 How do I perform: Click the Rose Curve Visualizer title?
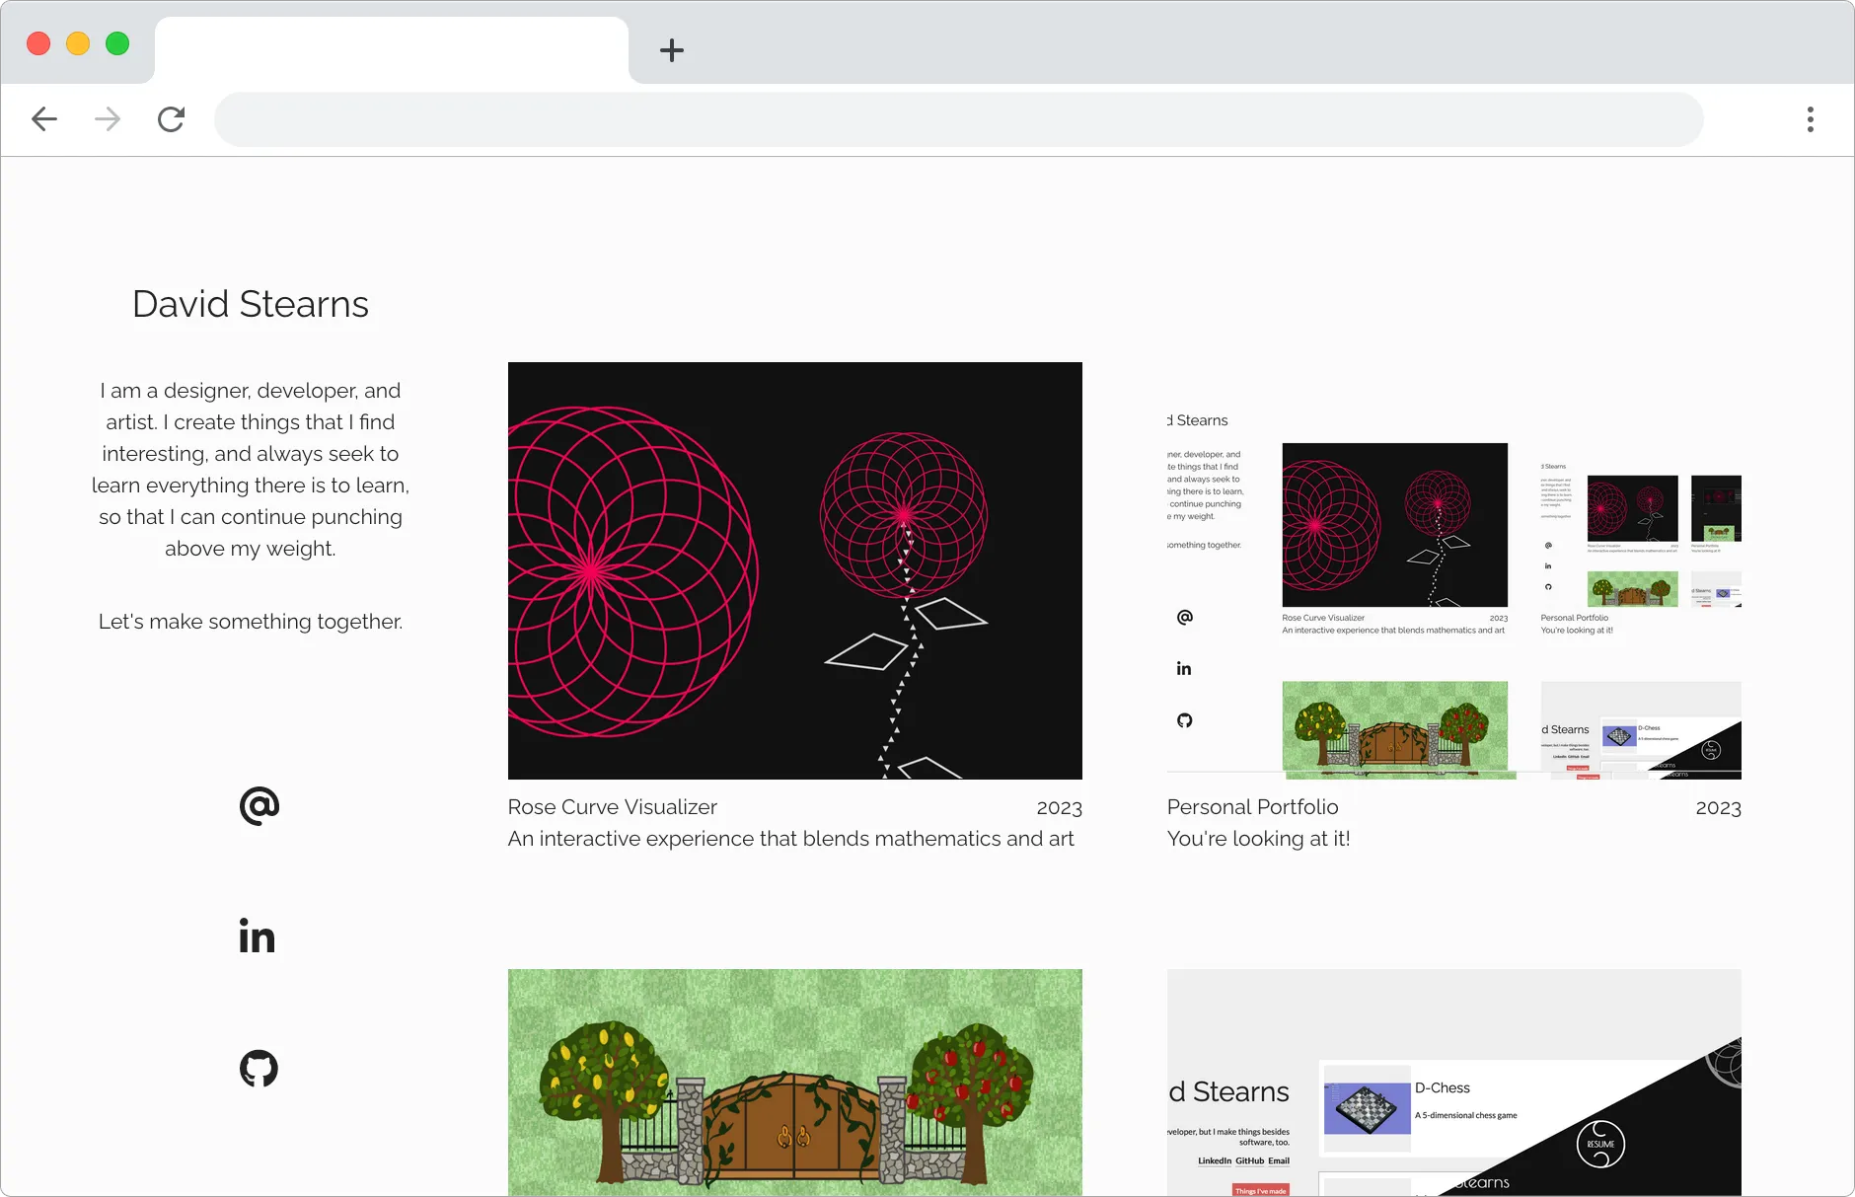pos(612,807)
